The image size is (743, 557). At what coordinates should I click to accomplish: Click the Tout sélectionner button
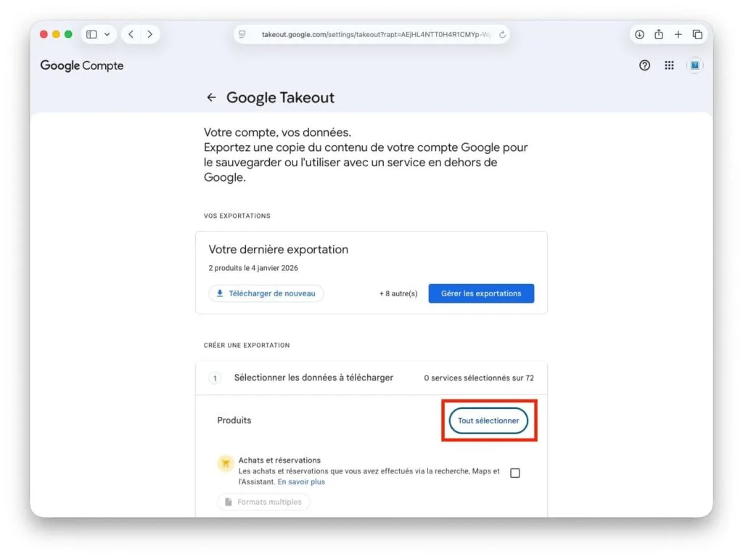[x=488, y=420]
